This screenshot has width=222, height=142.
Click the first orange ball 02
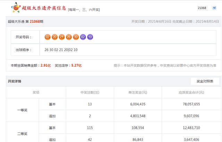pyautogui.click(x=48, y=37)
